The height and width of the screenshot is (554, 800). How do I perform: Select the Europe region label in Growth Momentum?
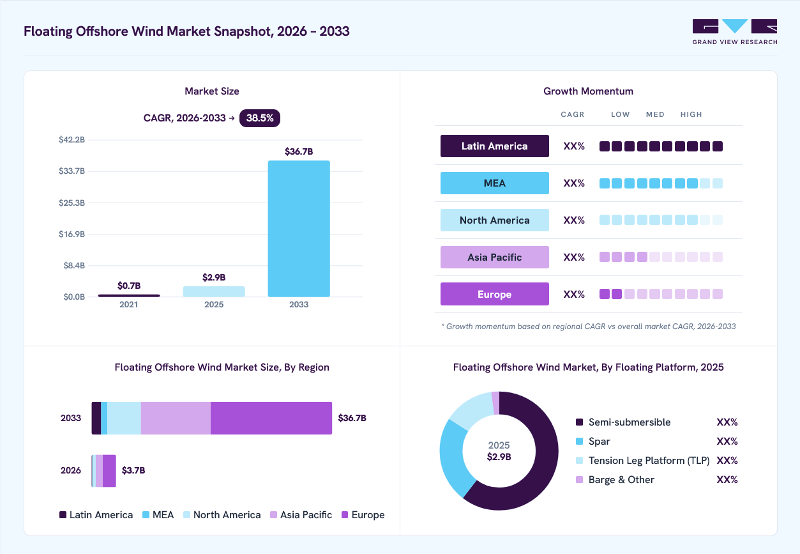click(495, 294)
